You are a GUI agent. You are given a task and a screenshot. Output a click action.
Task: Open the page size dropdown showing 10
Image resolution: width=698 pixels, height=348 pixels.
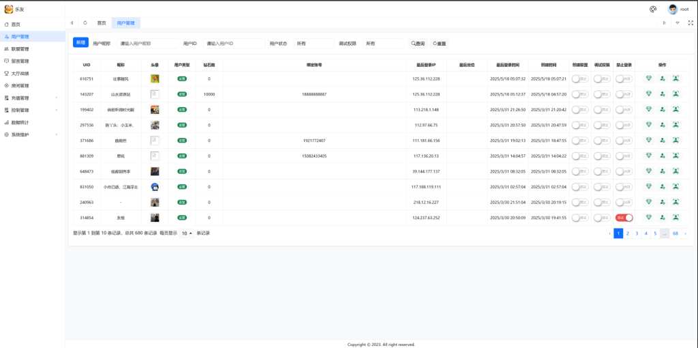coord(187,233)
